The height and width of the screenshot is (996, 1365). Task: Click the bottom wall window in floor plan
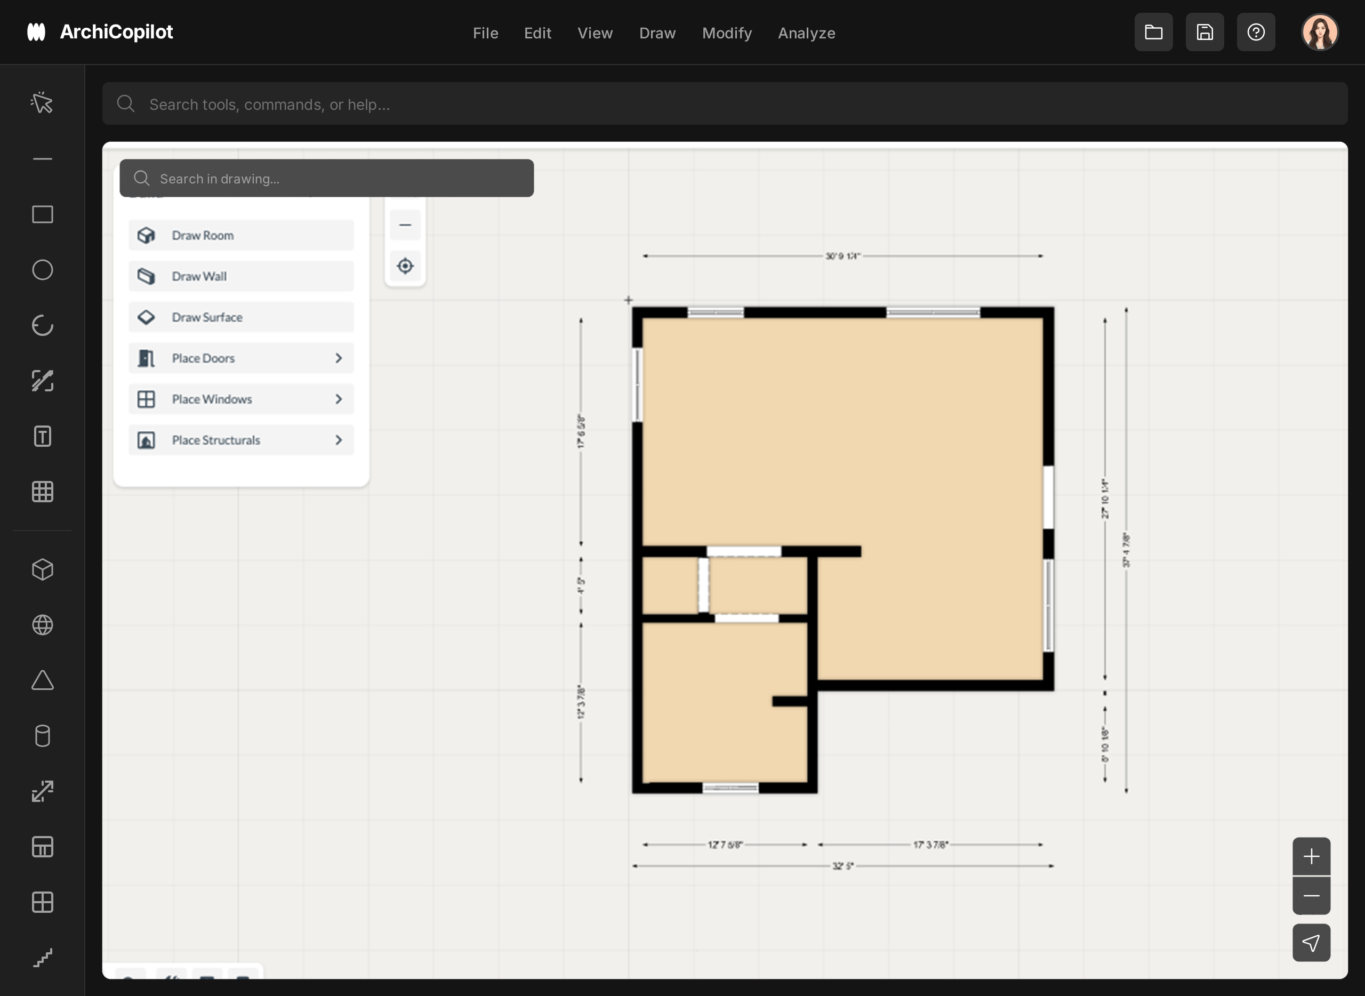point(730,788)
